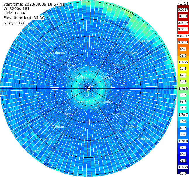The height and width of the screenshot is (177, 189).
Task: Select the upper-left '3.00km' ring label
Action: point(58,53)
